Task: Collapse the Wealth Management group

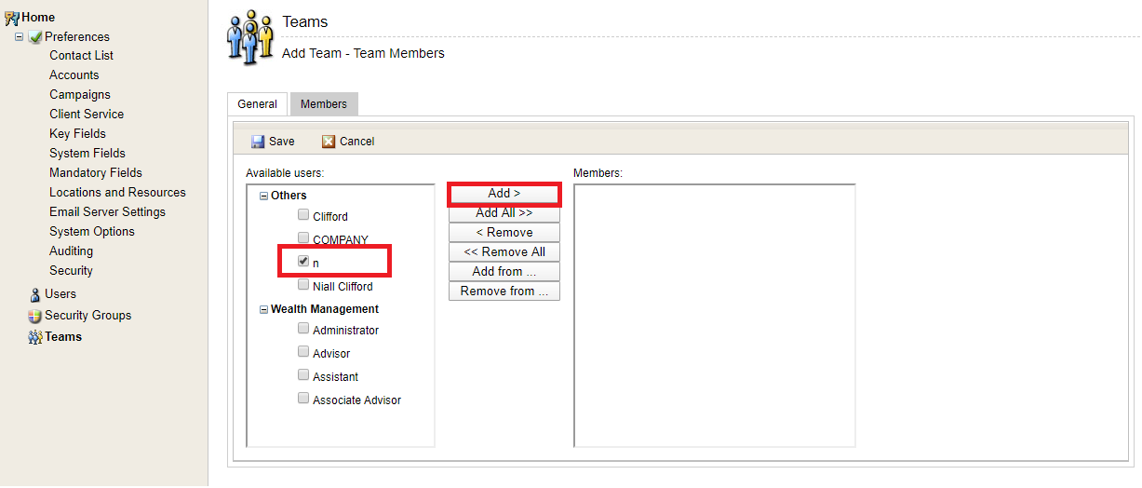Action: click(263, 309)
